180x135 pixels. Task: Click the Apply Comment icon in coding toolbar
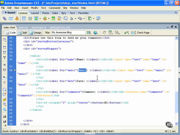pos(4,89)
